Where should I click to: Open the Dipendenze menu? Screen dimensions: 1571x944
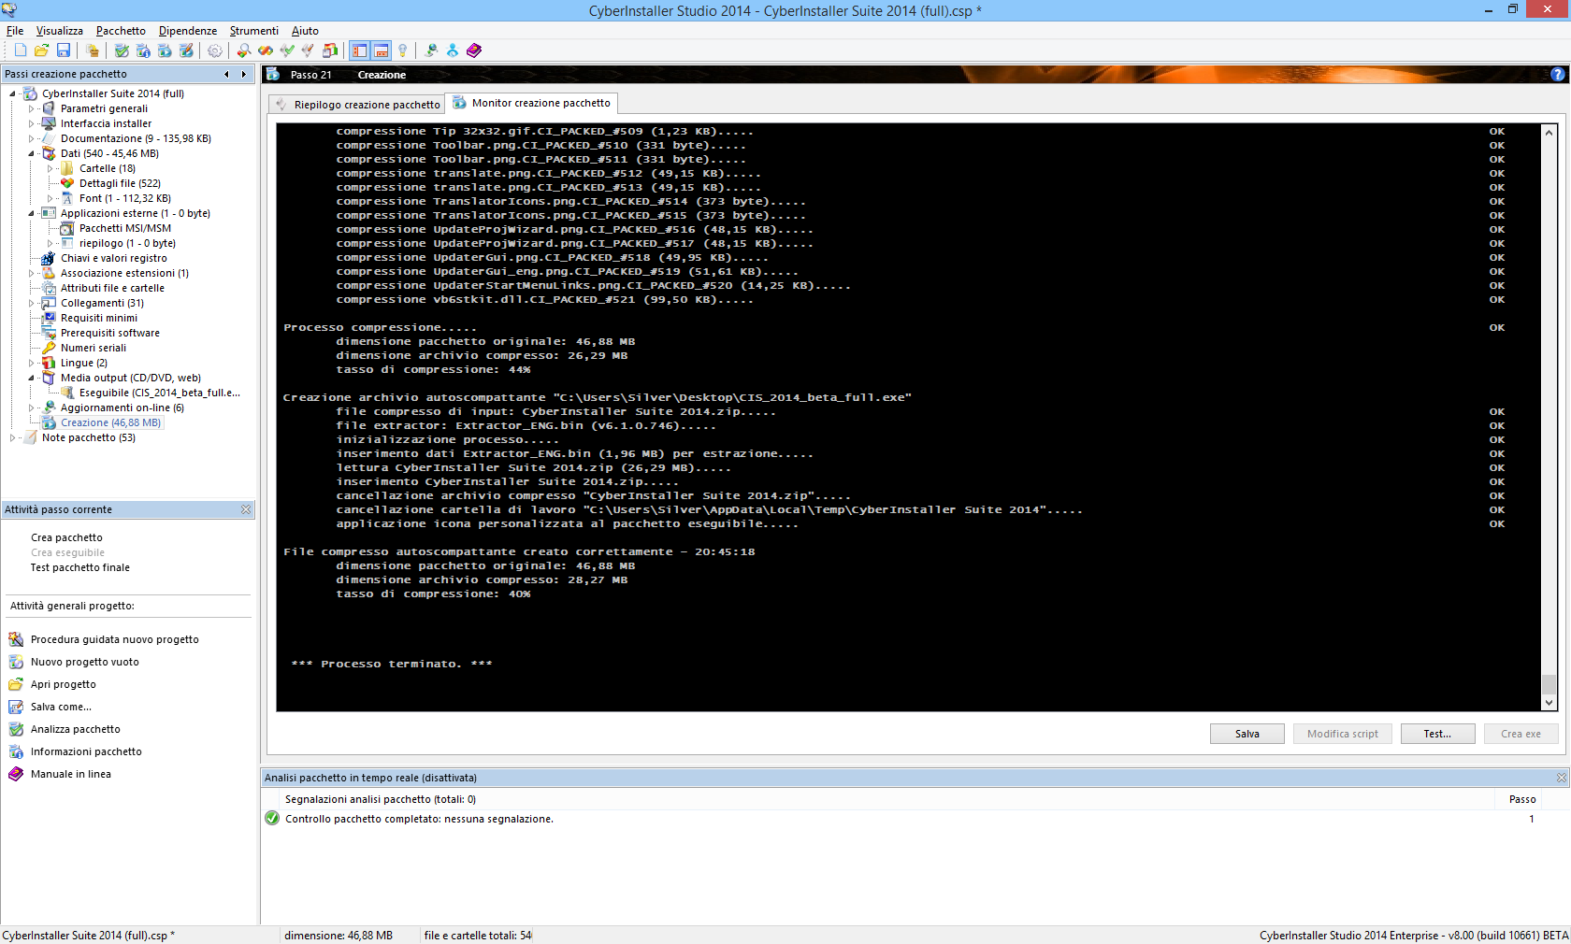click(x=188, y=31)
